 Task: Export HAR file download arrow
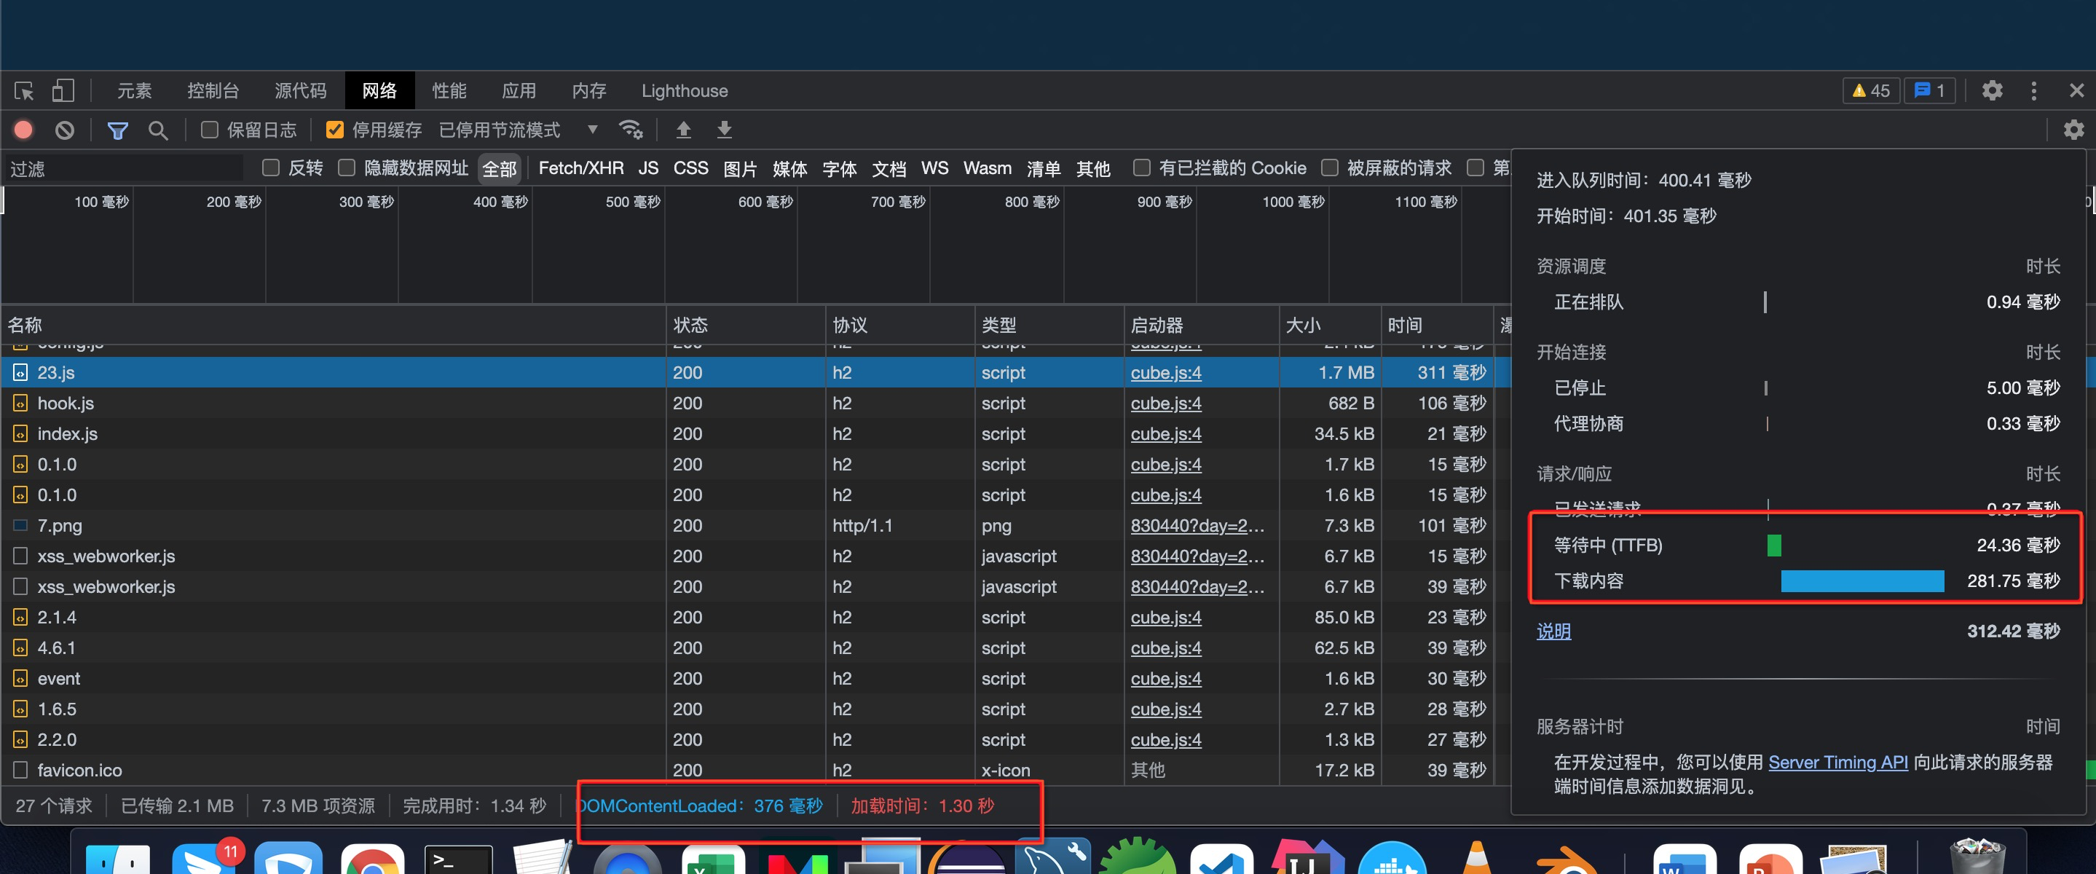[724, 130]
